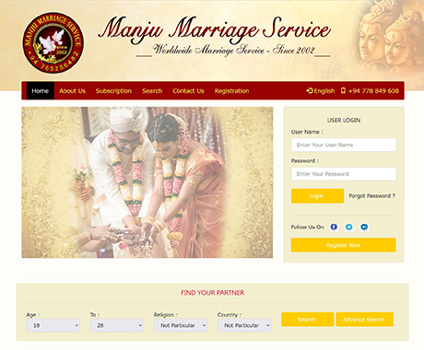Click the yellow Login button

[x=317, y=196]
